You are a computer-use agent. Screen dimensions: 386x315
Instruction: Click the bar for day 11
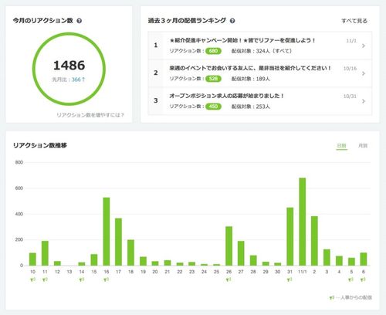45,253
